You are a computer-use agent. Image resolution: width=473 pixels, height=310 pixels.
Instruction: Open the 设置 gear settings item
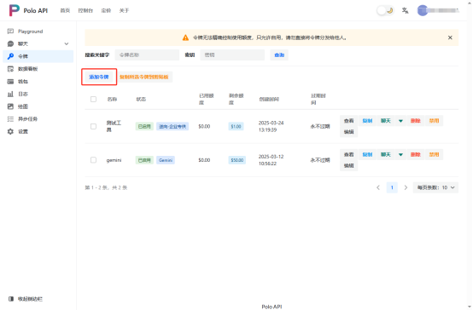click(x=38, y=131)
